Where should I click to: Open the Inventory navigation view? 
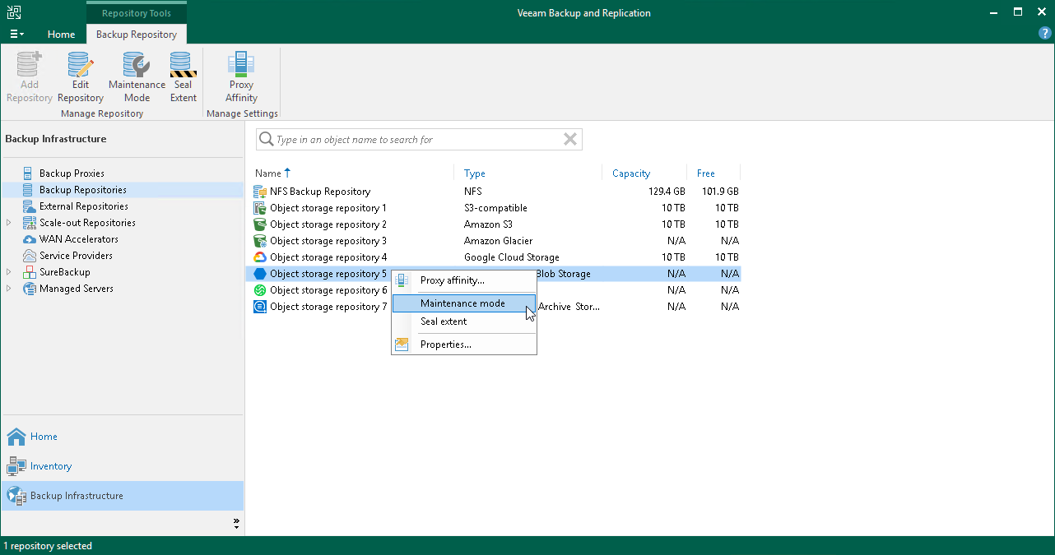(123, 466)
